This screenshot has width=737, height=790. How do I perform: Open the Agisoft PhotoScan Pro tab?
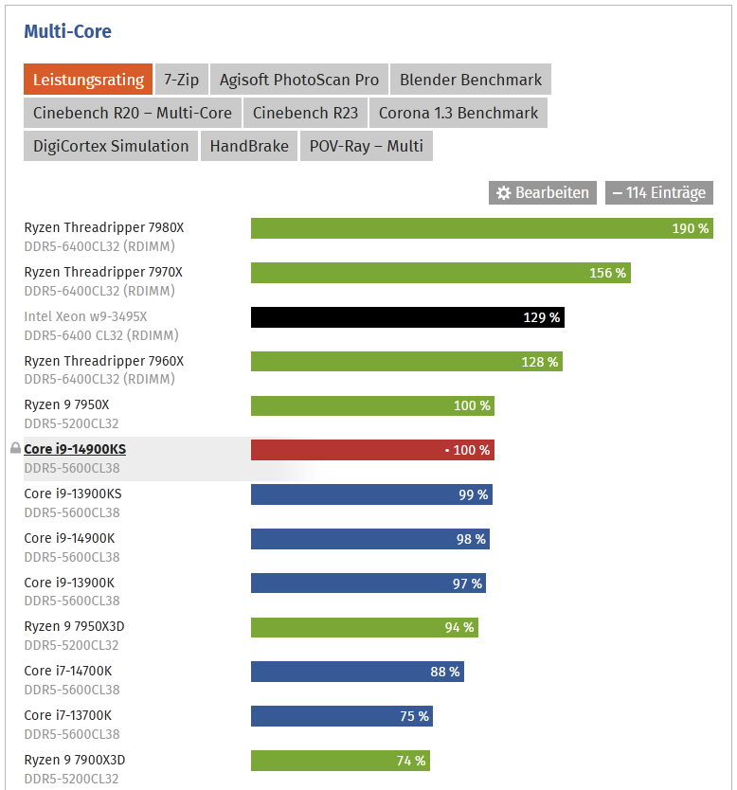click(298, 80)
